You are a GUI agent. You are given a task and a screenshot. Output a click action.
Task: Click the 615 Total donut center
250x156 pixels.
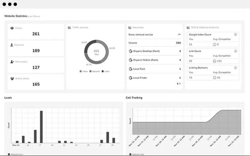pyautogui.click(x=96, y=52)
